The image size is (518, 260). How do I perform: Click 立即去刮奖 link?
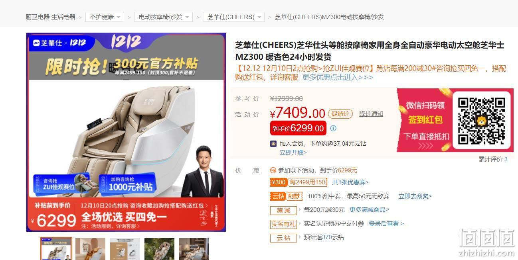click(415, 196)
